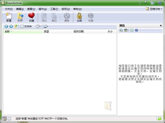
Task: Open the 工具(T) menu
Action: 54,9
